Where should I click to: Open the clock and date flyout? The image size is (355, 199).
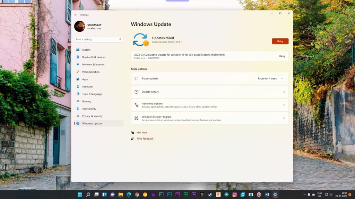[x=341, y=195]
